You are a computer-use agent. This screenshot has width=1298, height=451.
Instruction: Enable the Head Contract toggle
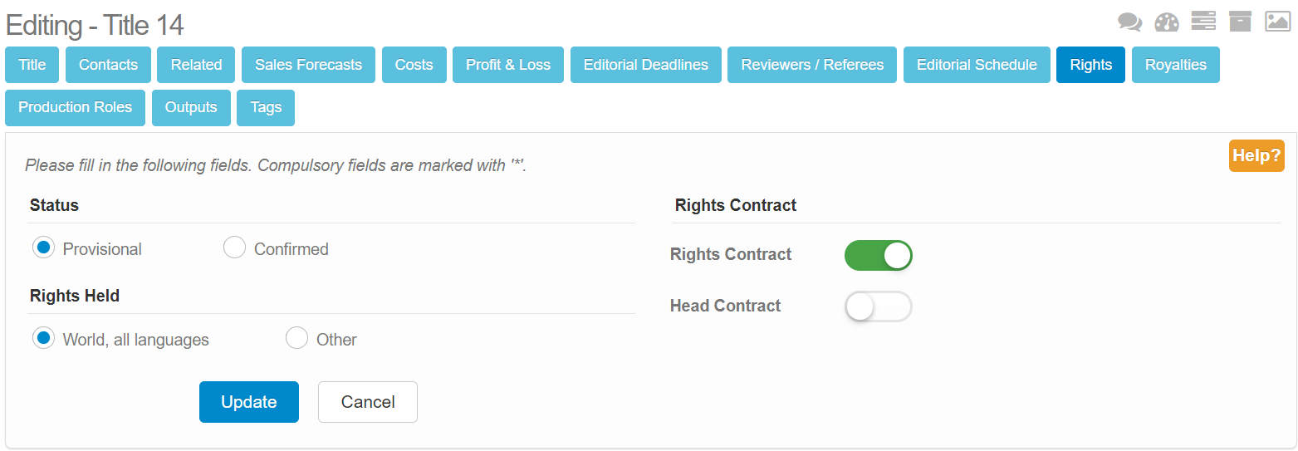879,306
